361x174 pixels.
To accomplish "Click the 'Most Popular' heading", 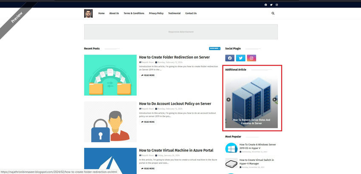I will (x=233, y=137).
